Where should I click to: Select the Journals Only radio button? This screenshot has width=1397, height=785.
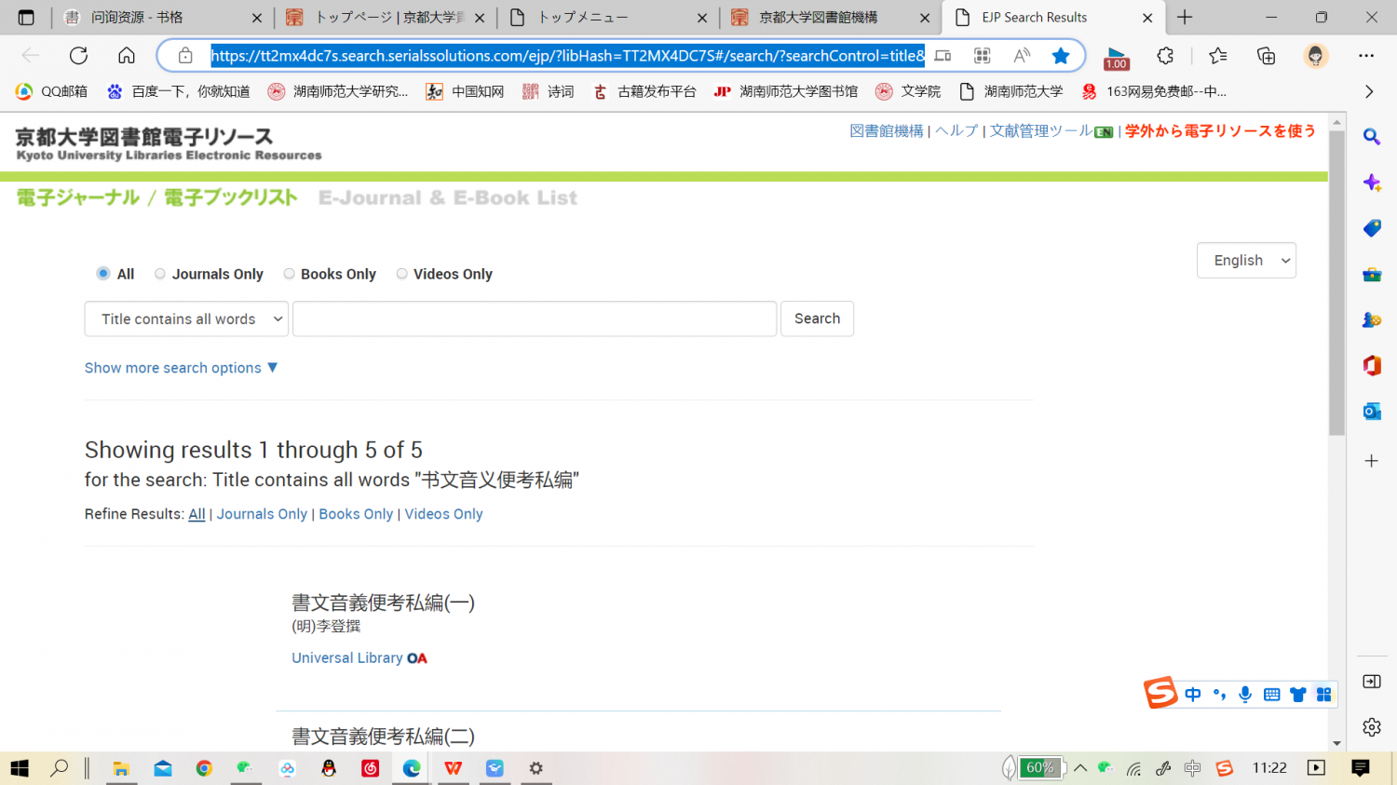click(x=159, y=273)
